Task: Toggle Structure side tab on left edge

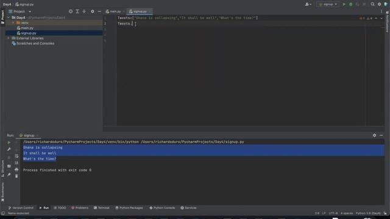Action: coord(2,169)
